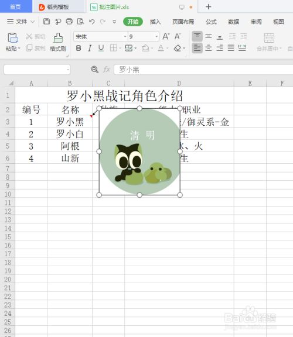Screen dimensions: 293x337
Task: Toggle center horizontal alignment
Action: click(209, 48)
